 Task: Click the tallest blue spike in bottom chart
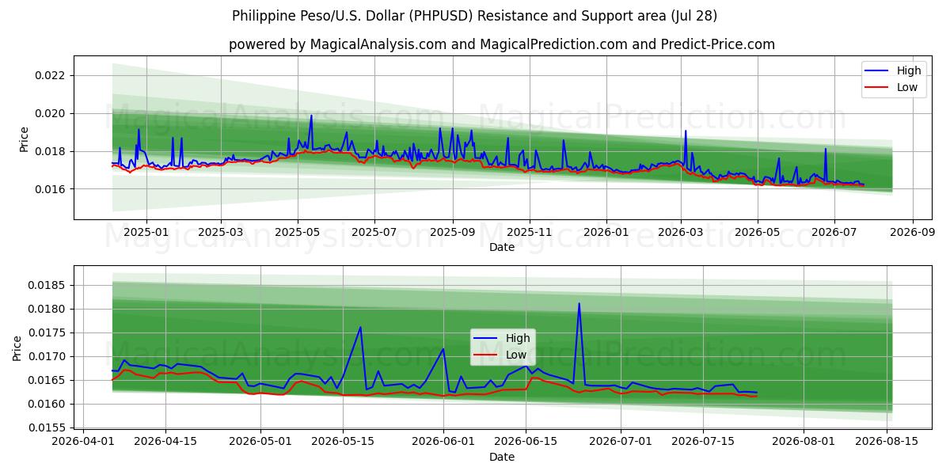[579, 304]
